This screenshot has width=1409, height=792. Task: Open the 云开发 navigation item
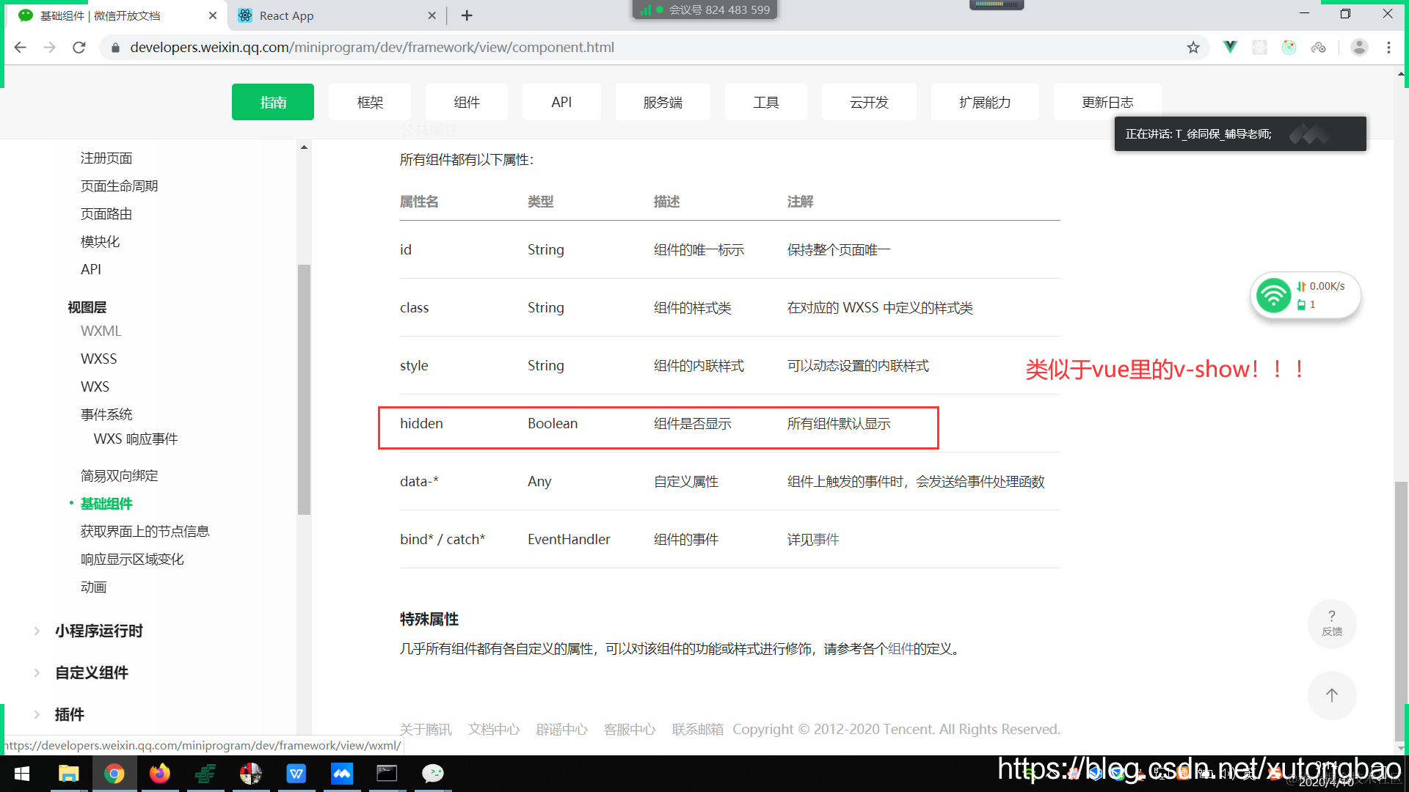tap(869, 102)
